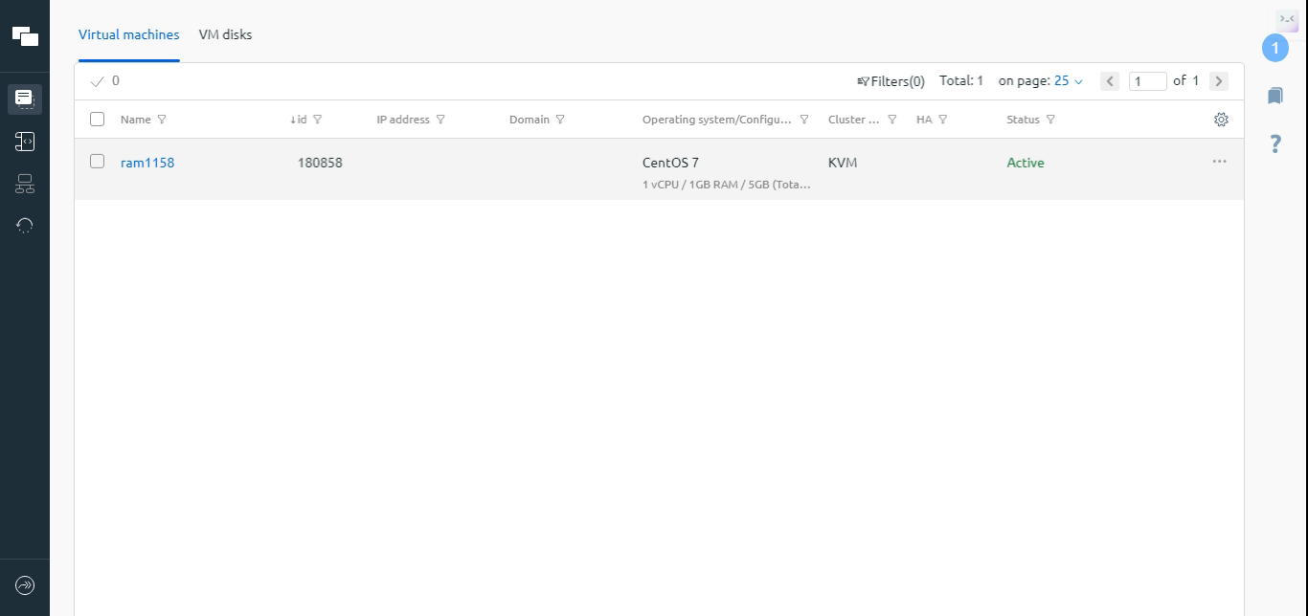Open the ram1158 virtual machine link
Viewport: 1308px width, 616px height.
tap(147, 163)
